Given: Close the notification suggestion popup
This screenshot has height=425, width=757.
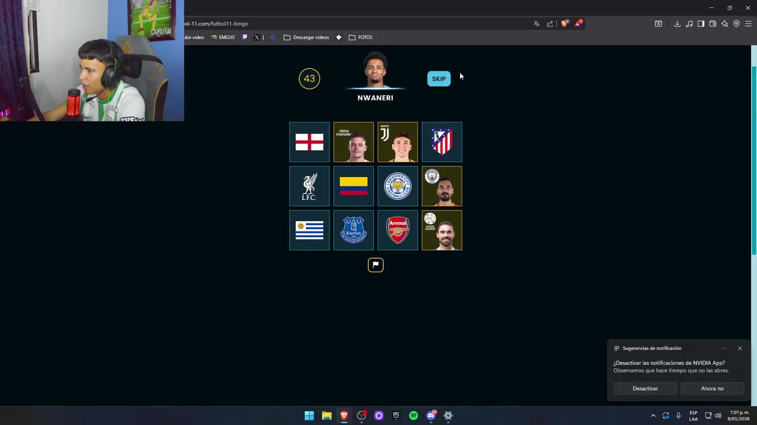Looking at the screenshot, I should 740,348.
